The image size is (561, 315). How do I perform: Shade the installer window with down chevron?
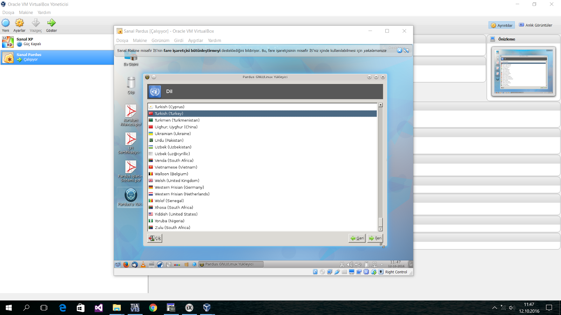[x=369, y=77]
